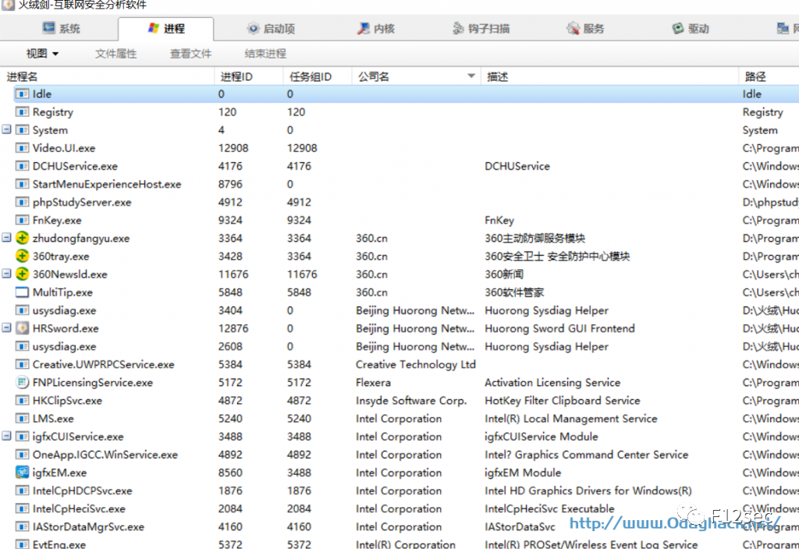Click the 查看文件 button
This screenshot has width=799, height=549.
point(190,54)
